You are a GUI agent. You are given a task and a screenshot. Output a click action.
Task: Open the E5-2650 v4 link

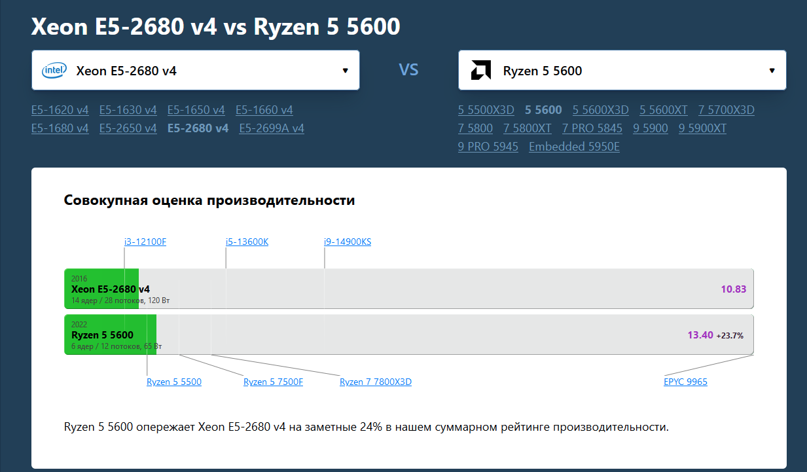(x=128, y=128)
